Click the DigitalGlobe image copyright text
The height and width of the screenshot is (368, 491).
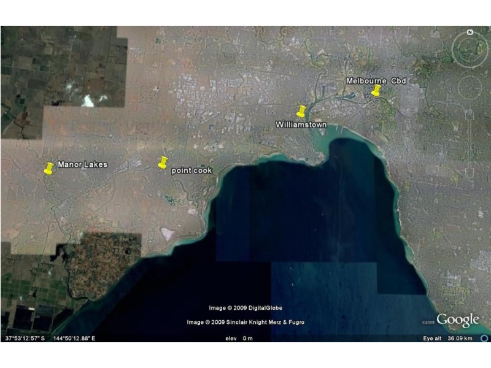pos(245,308)
